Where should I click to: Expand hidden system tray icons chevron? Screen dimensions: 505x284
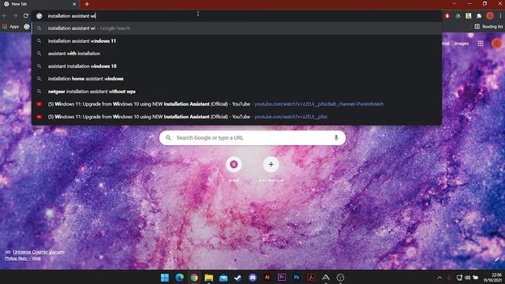440,278
